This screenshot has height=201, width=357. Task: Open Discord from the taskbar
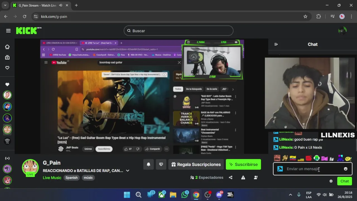tap(219, 195)
